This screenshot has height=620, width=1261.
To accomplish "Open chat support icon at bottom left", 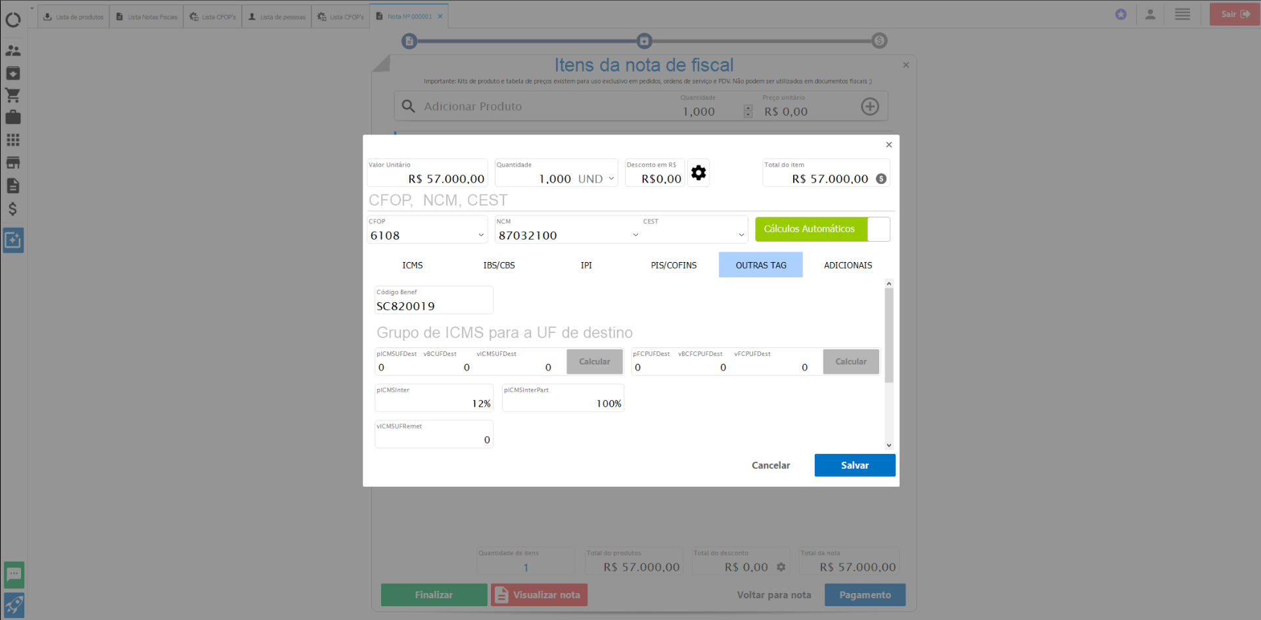I will [14, 575].
